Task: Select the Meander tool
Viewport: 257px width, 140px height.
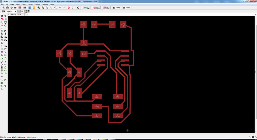Action: (x=2, y=55)
